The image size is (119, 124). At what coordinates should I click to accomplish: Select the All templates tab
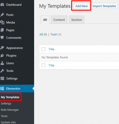45,20
